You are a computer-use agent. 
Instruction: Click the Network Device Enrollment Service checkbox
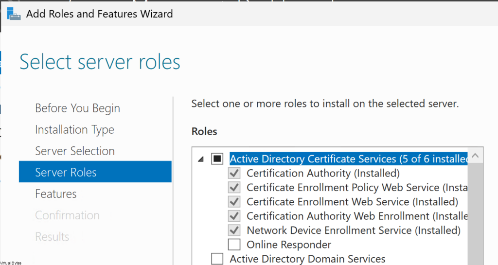point(234,230)
